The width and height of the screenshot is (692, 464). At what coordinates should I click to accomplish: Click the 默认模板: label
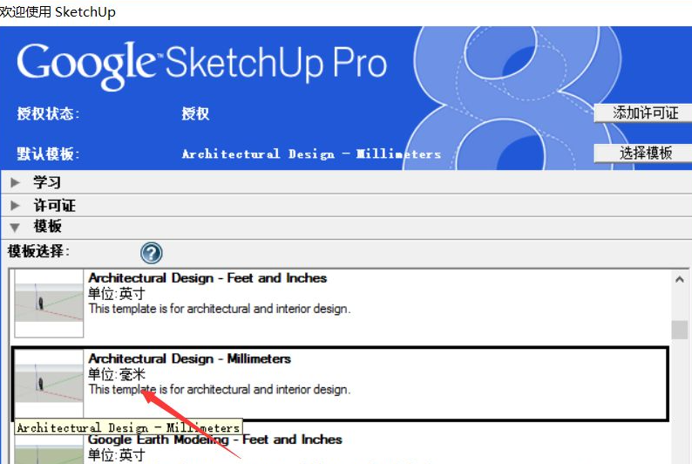click(49, 154)
